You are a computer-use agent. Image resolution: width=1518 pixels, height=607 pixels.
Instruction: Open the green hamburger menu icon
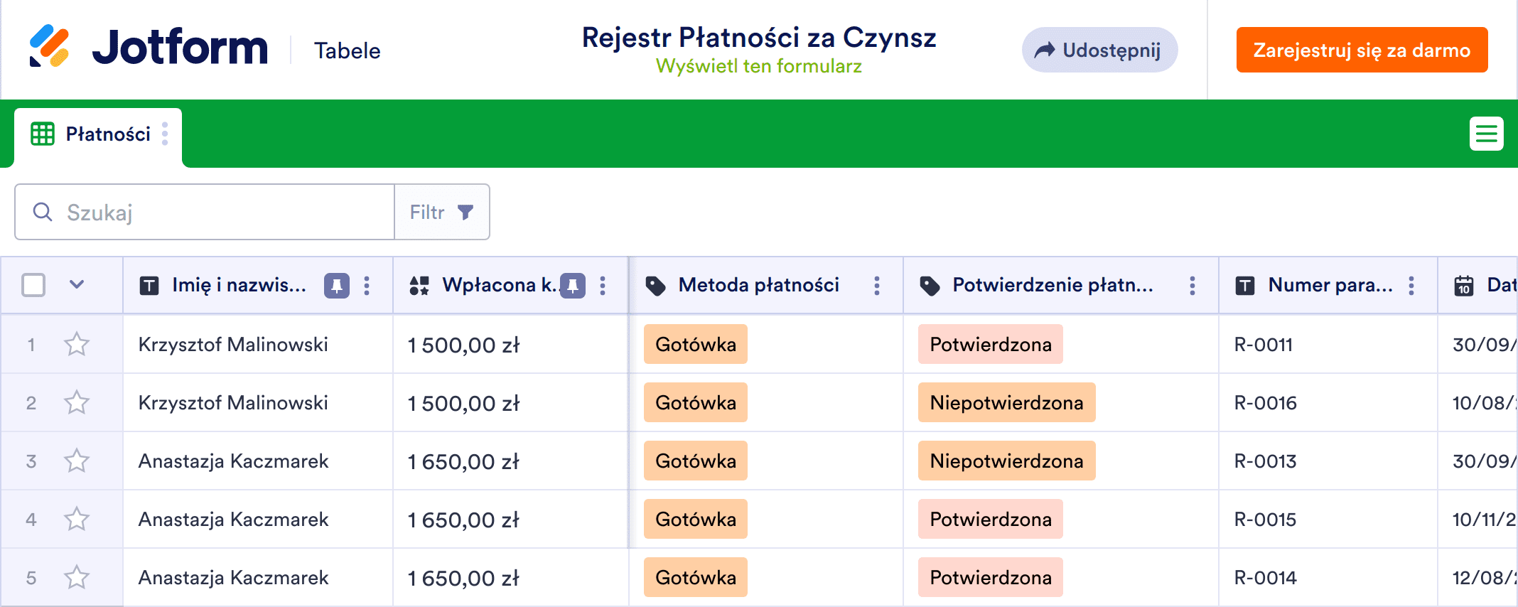pyautogui.click(x=1486, y=134)
